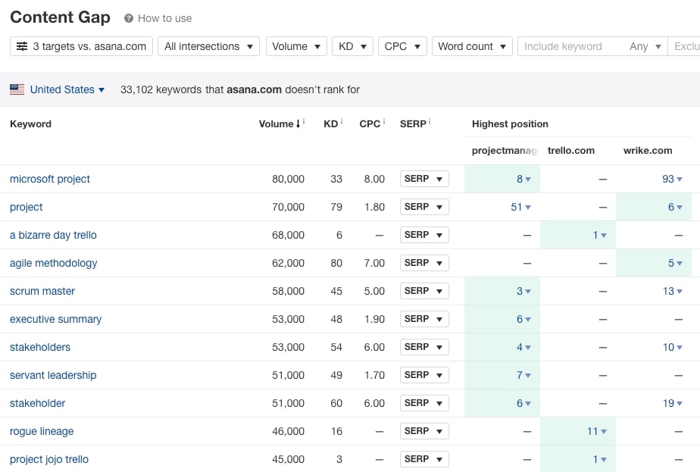Open the project keyword link
This screenshot has width=700, height=472.
click(x=27, y=207)
